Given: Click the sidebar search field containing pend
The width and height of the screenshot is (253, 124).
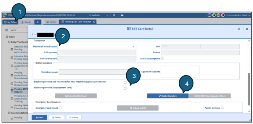Looking at the screenshot, I should (x=19, y=30).
